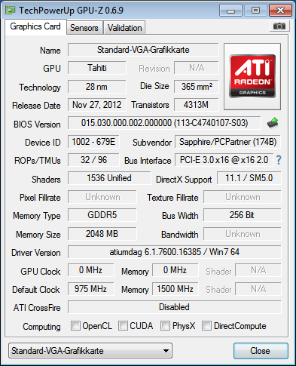The height and width of the screenshot is (366, 296).
Task: Click the Name field Standard-VGA-Grafikkarte
Action: point(143,50)
